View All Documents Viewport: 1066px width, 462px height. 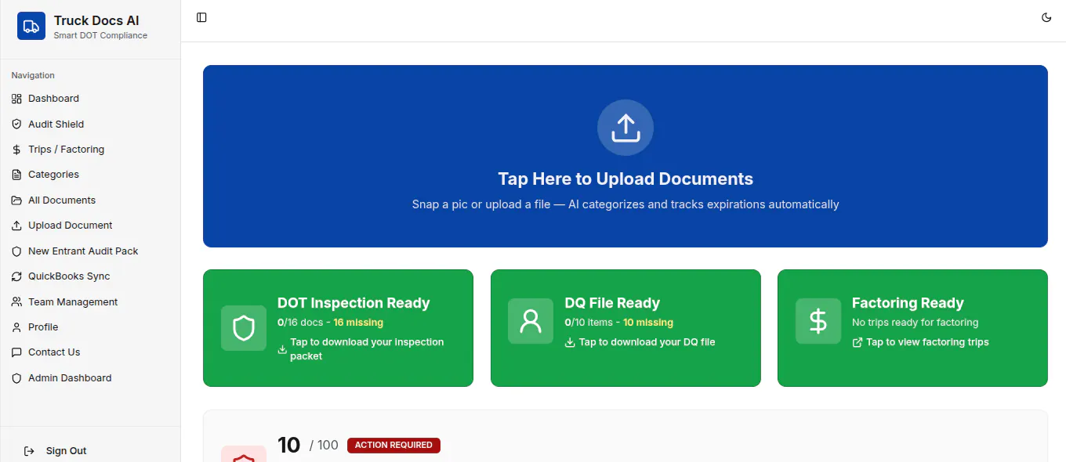click(x=90, y=200)
